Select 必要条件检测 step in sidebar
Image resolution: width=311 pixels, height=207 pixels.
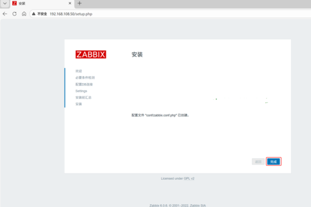pyautogui.click(x=85, y=77)
